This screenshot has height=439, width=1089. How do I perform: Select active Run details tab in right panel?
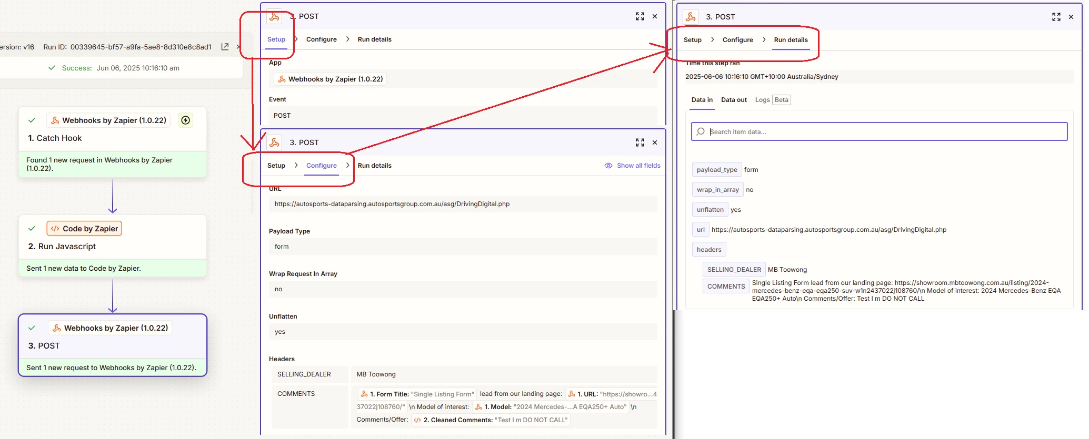[791, 40]
